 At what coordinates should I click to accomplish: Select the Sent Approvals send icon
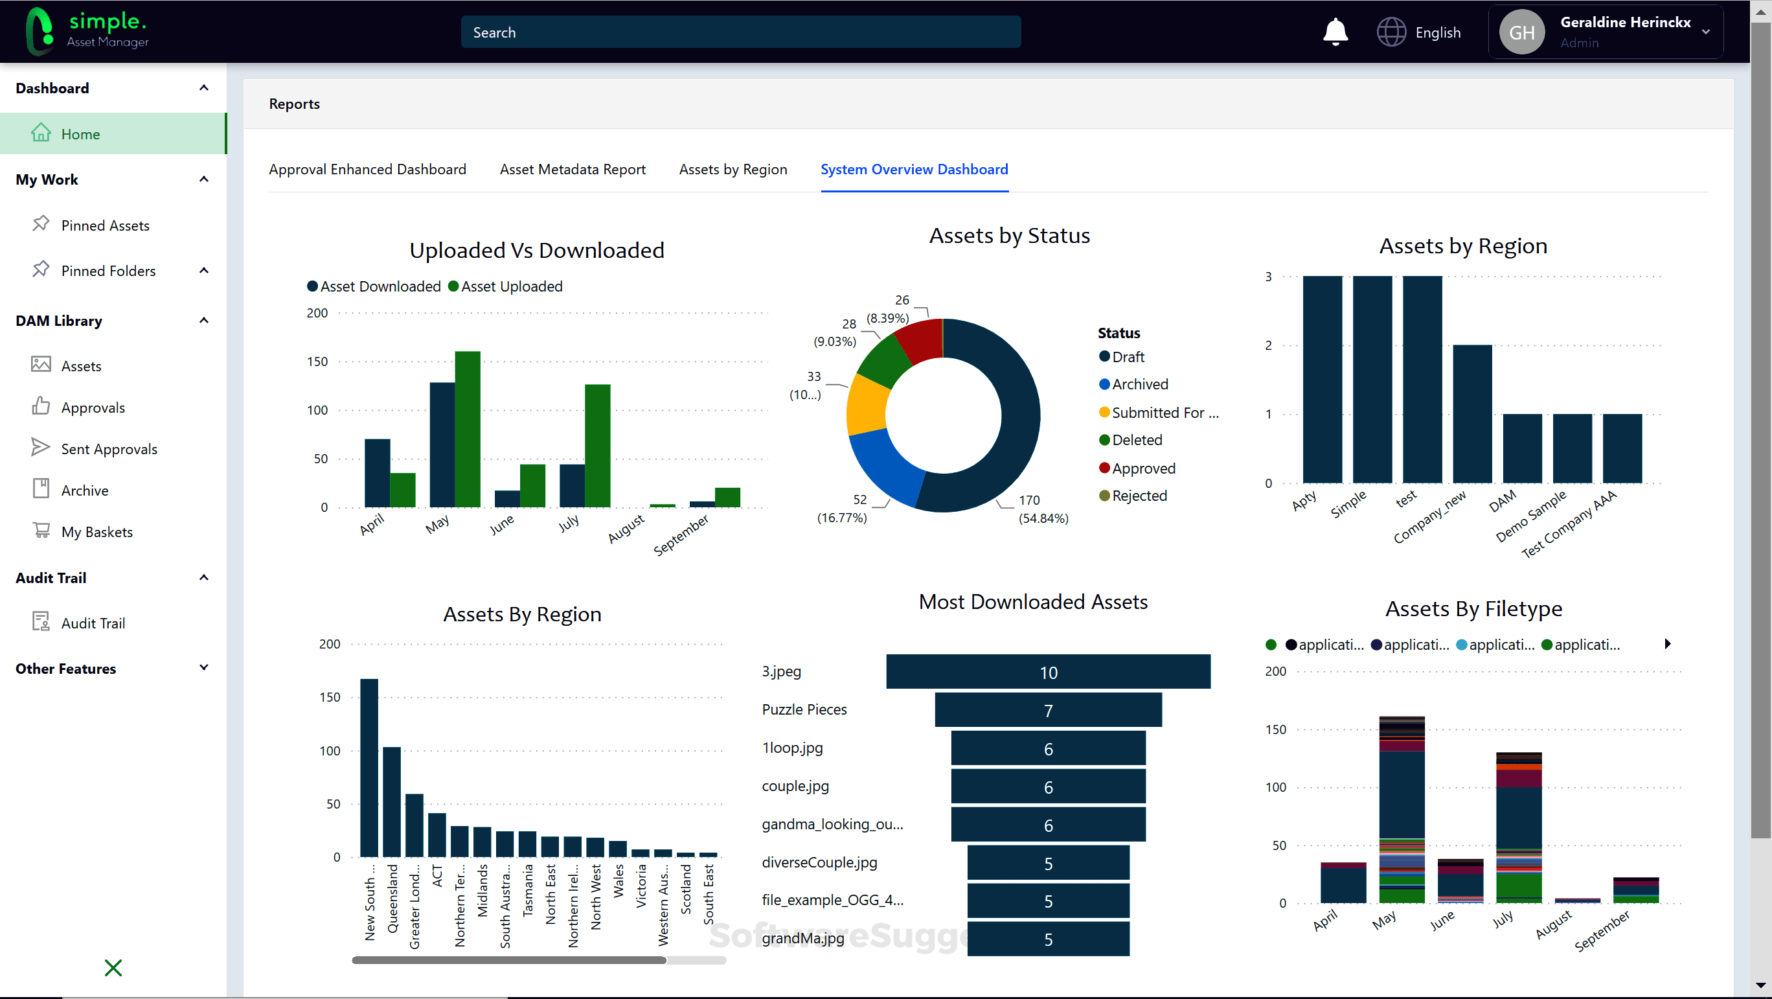click(41, 447)
